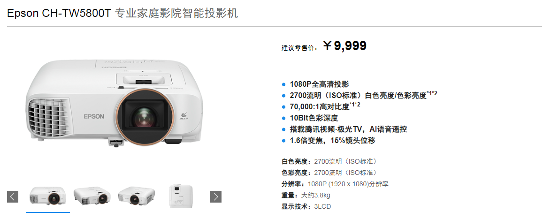Click the 搭载腾讯视频·极光TV feature line

pyautogui.click(x=348, y=129)
